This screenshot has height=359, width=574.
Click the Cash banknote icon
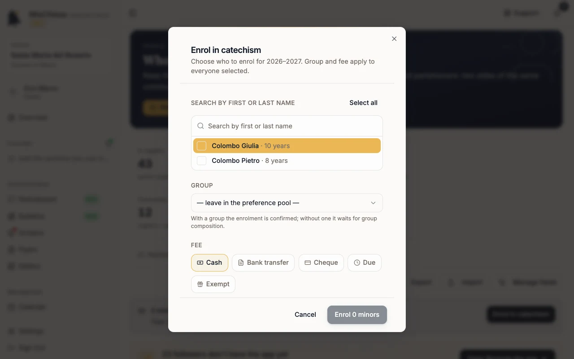pyautogui.click(x=200, y=263)
